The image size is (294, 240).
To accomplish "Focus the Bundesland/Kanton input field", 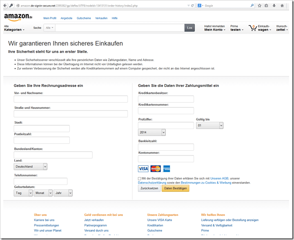I will pos(53,155).
